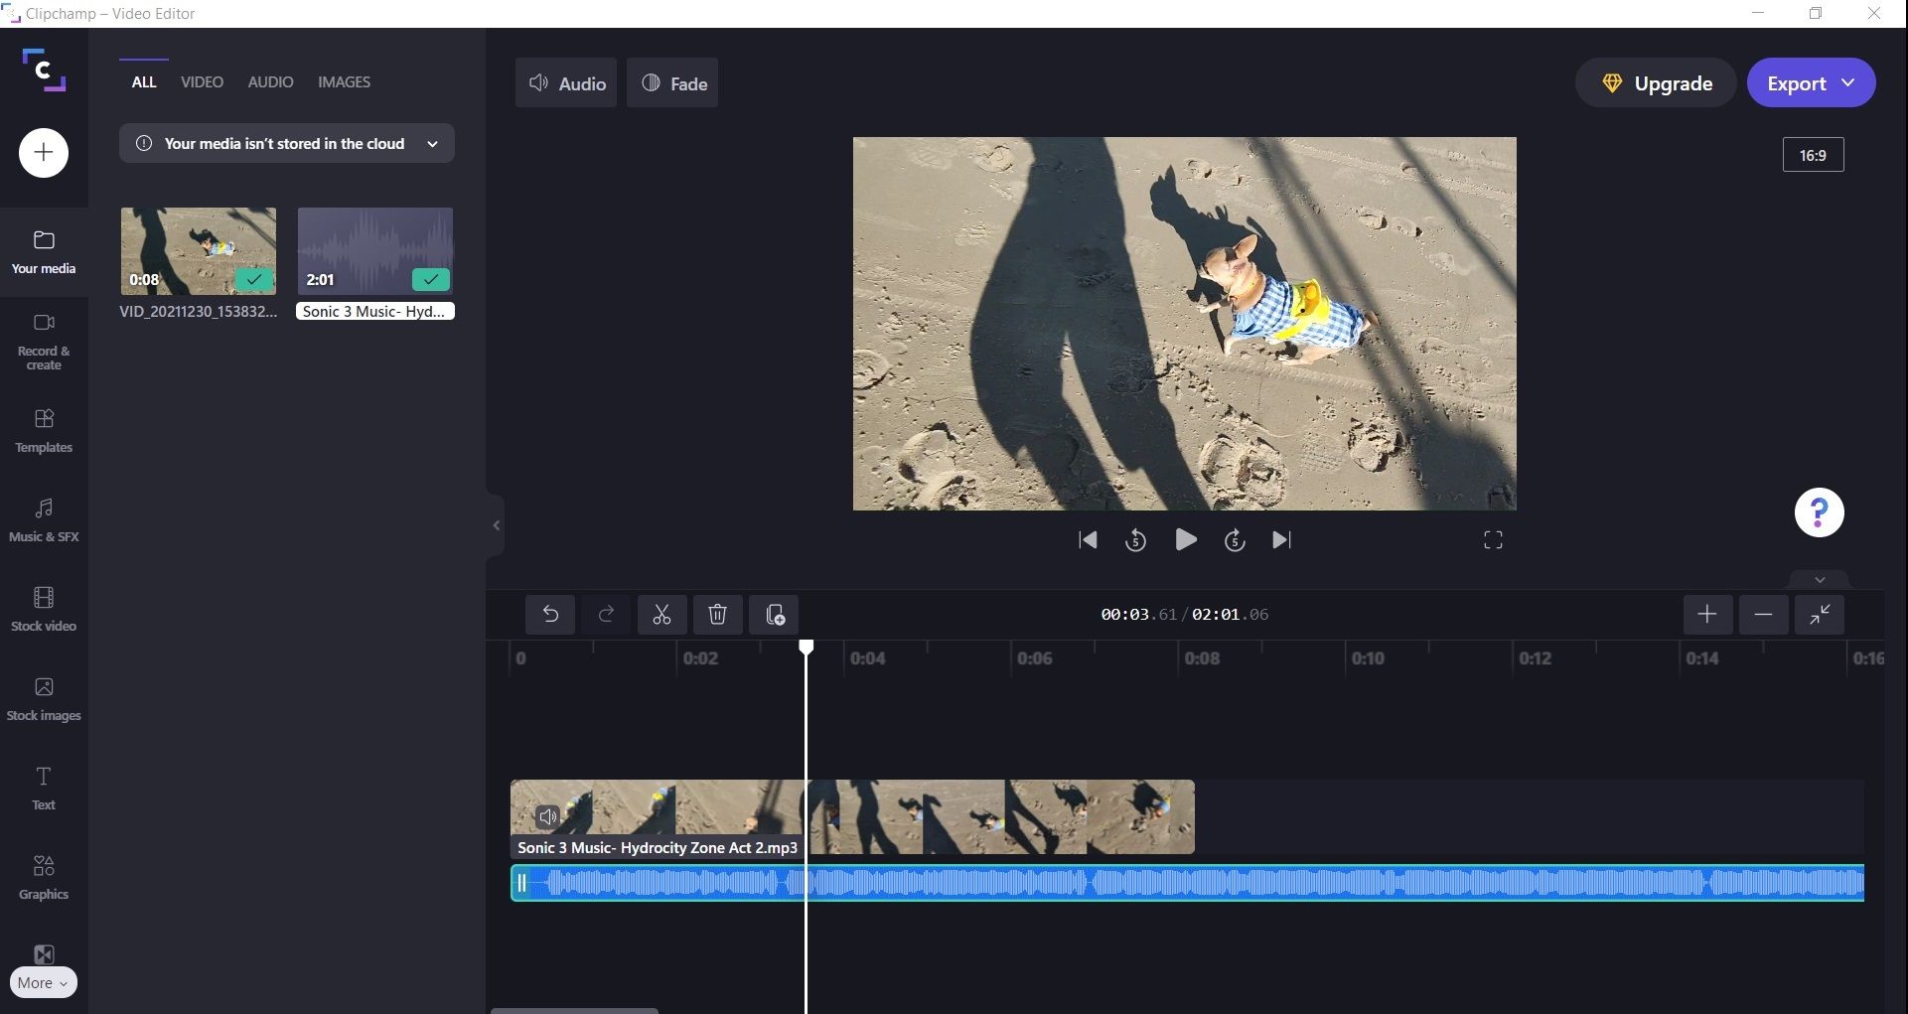Image resolution: width=1908 pixels, height=1014 pixels.
Task: Toggle fullscreen preview mode
Action: 1492,539
